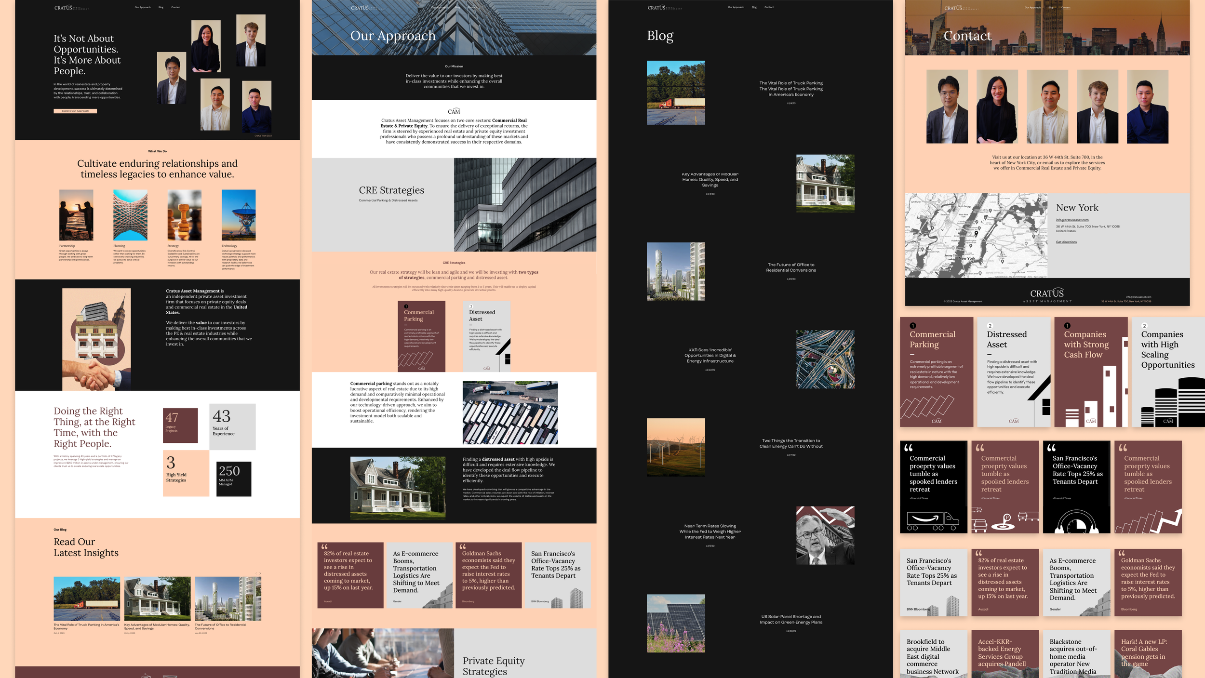Screen dimensions: 1205x678
Task: Click the previous arrow in blog carousel
Action: click(256, 573)
